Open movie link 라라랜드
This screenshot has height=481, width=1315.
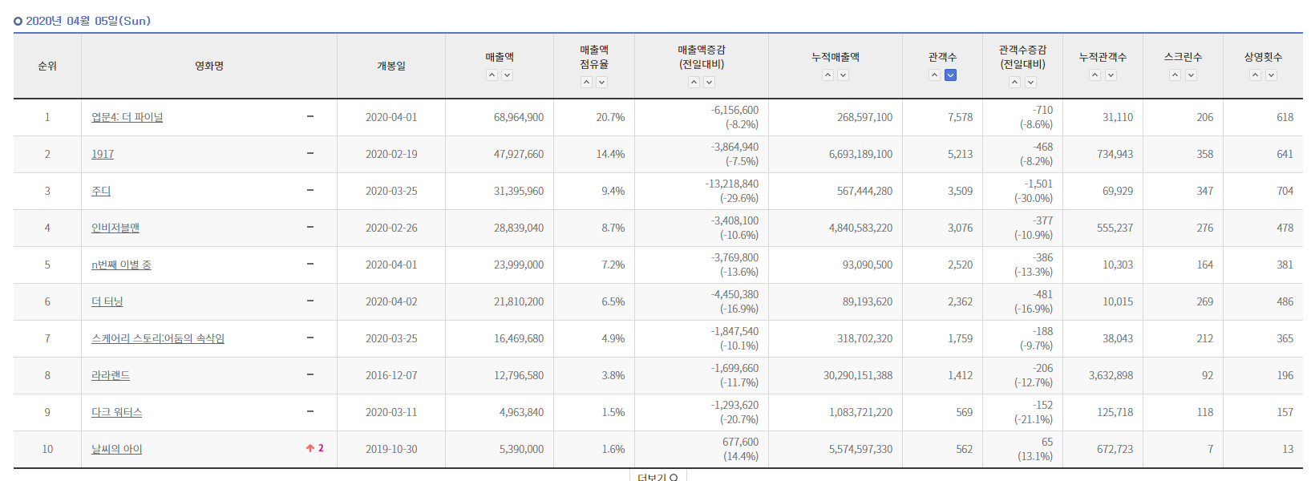coord(111,375)
